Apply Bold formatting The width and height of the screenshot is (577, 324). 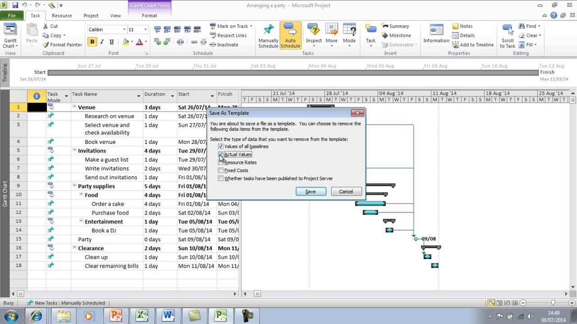click(92, 42)
